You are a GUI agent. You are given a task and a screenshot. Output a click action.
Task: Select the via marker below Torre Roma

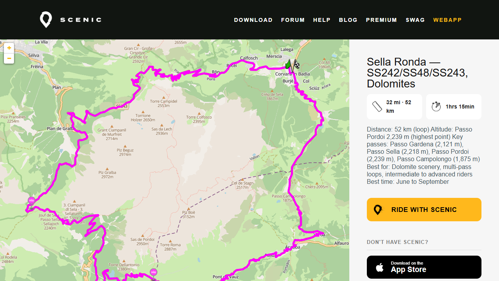(154, 273)
